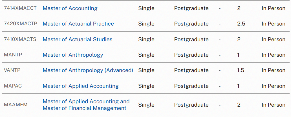Select the Master of Anthropology (Advanced) link
This screenshot has height=117, width=291.
point(88,70)
